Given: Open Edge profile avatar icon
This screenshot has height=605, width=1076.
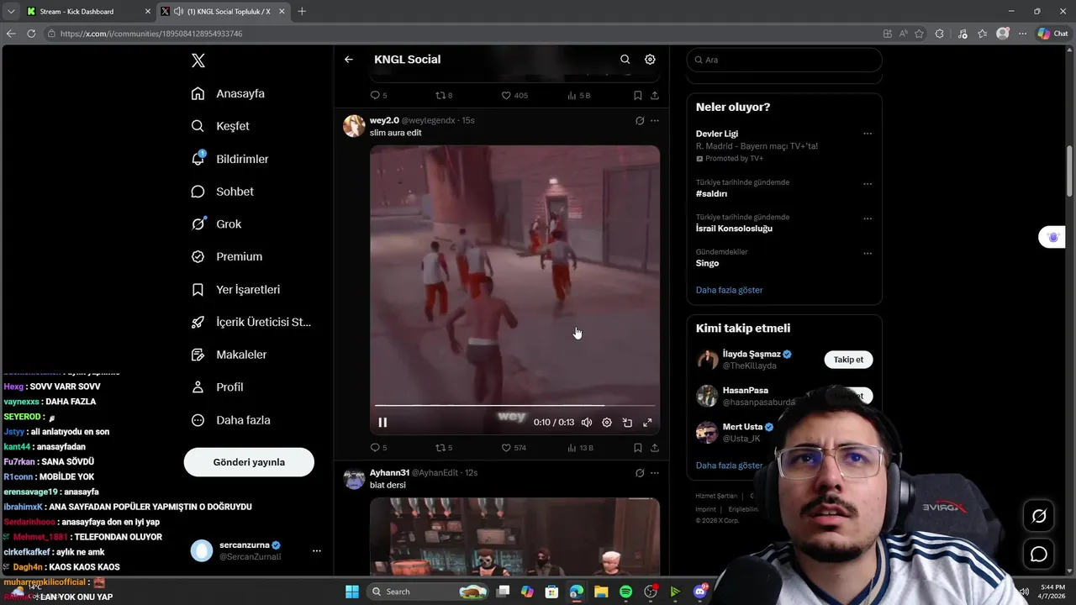Looking at the screenshot, I should 1002,34.
